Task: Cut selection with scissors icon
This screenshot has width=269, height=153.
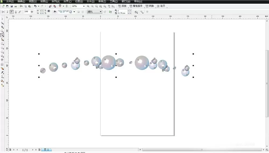Action: click(x=21, y=6)
